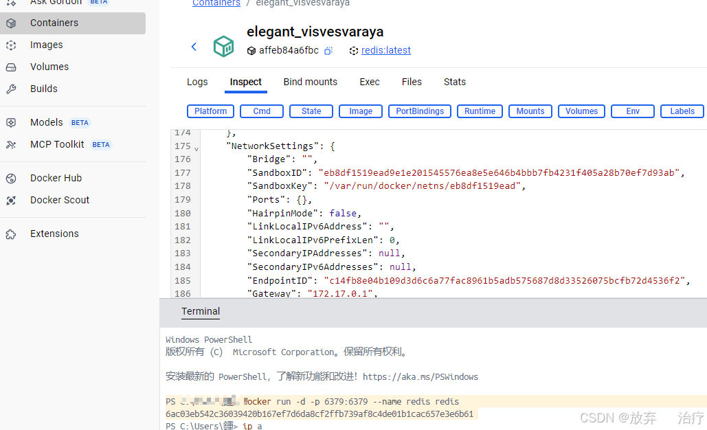Click the SandboxKey path value
Viewport: 707px width, 430px height.
422,186
